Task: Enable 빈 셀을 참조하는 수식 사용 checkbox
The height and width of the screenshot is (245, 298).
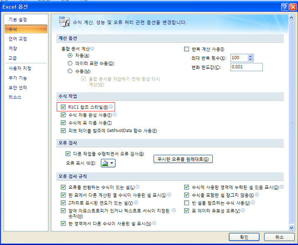Action: (x=187, y=203)
